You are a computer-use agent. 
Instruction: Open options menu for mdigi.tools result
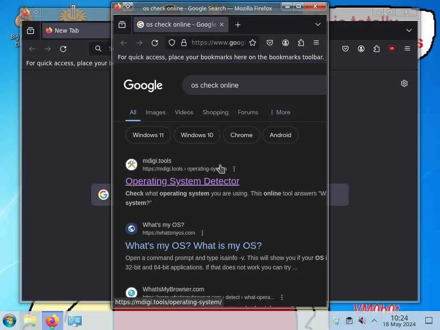click(234, 169)
